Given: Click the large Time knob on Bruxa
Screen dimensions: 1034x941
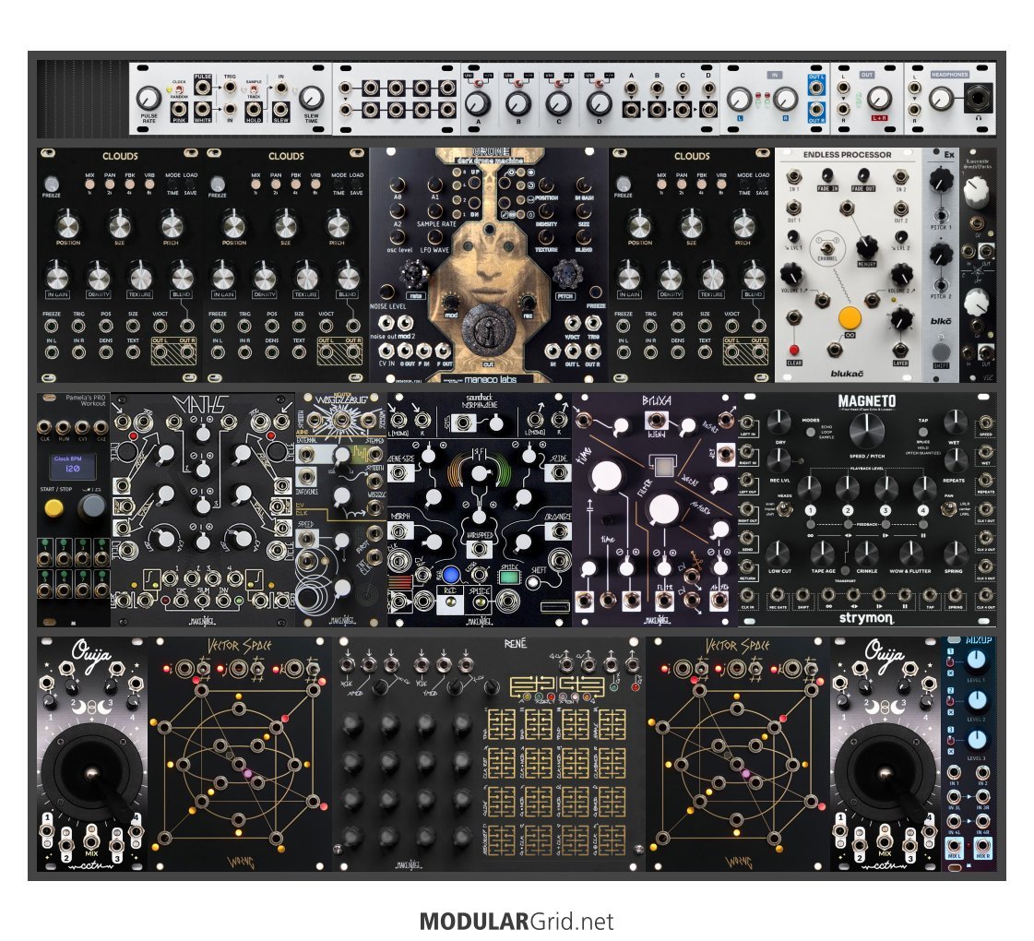Looking at the screenshot, I should tap(607, 477).
